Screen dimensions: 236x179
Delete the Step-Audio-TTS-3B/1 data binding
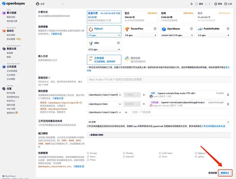coord(228,95)
